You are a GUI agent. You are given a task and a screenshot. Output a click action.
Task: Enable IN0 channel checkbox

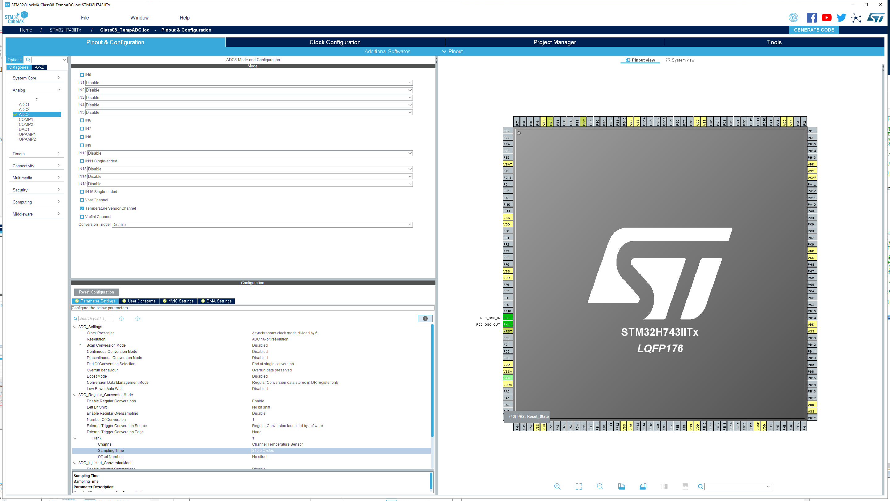coord(82,74)
